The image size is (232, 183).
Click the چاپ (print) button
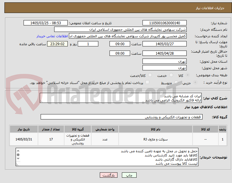pos(129,175)
